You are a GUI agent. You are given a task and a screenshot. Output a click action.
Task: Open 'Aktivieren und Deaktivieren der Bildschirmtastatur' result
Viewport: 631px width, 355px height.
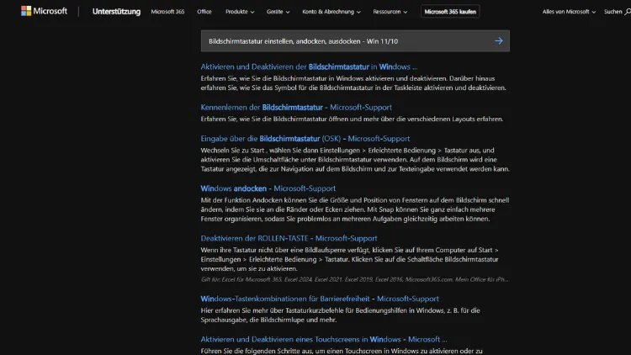[309, 66]
